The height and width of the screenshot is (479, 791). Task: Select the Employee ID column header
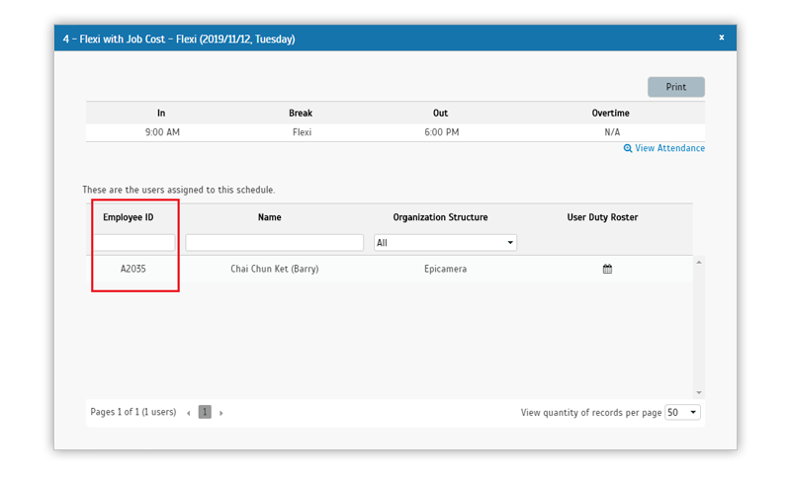tap(129, 217)
